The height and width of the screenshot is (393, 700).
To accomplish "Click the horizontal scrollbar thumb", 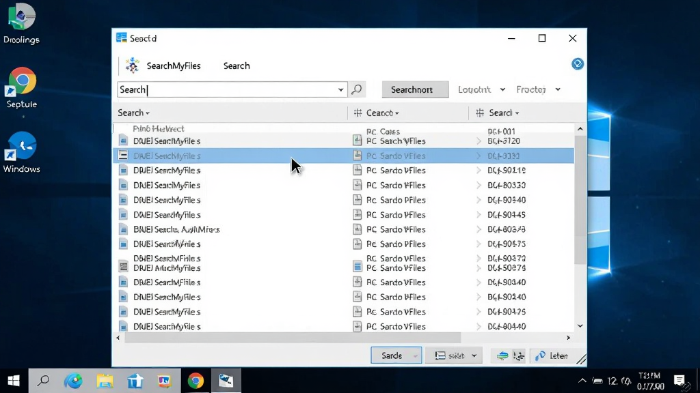I will pyautogui.click(x=293, y=338).
